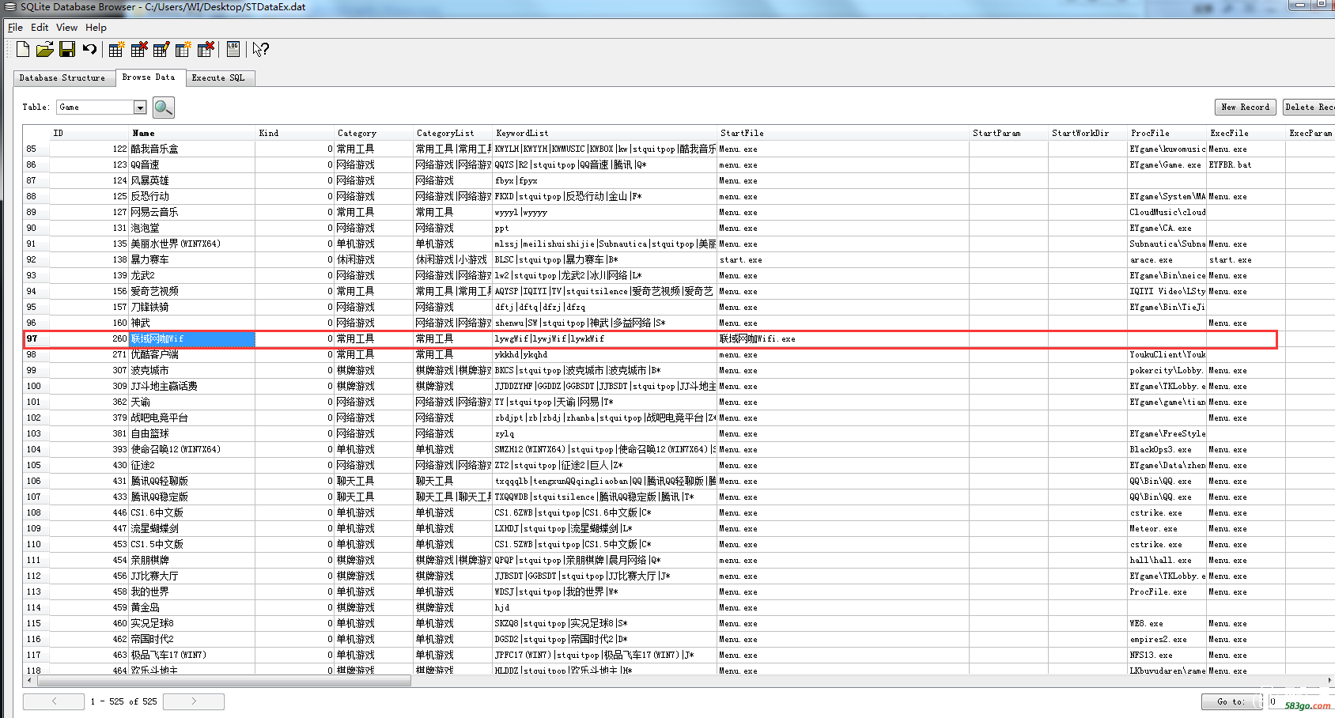Click the Kind column header
1335x718 pixels.
tap(295, 133)
